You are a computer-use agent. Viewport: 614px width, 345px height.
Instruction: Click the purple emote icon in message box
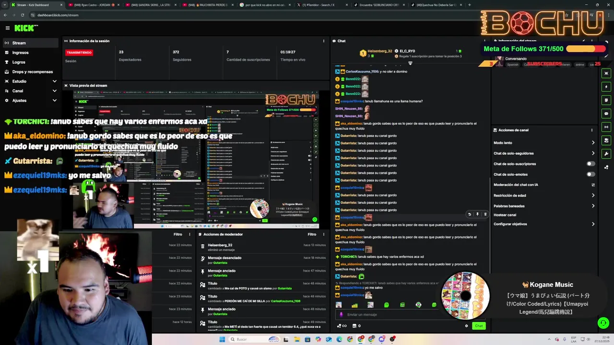(x=341, y=314)
